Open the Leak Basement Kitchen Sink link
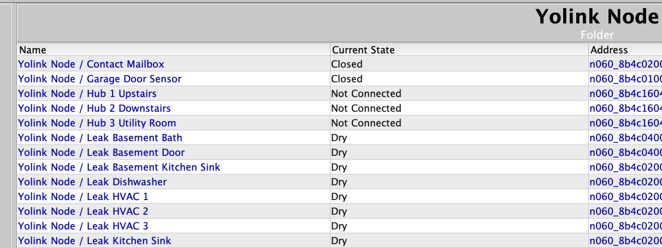 pyautogui.click(x=119, y=167)
